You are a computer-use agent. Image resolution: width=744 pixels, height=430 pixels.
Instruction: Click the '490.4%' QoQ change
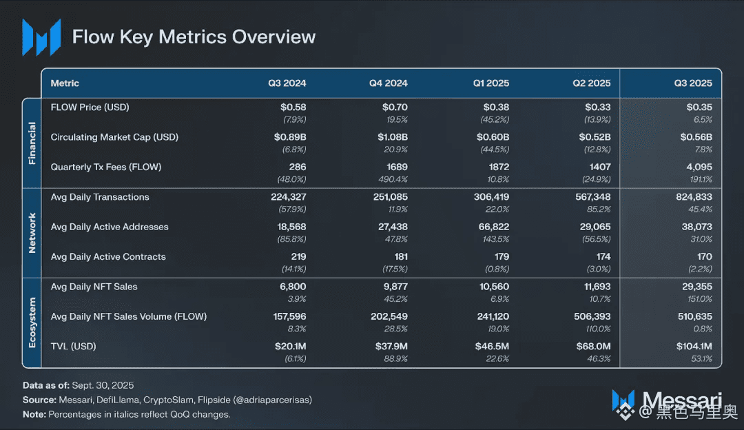tap(393, 179)
